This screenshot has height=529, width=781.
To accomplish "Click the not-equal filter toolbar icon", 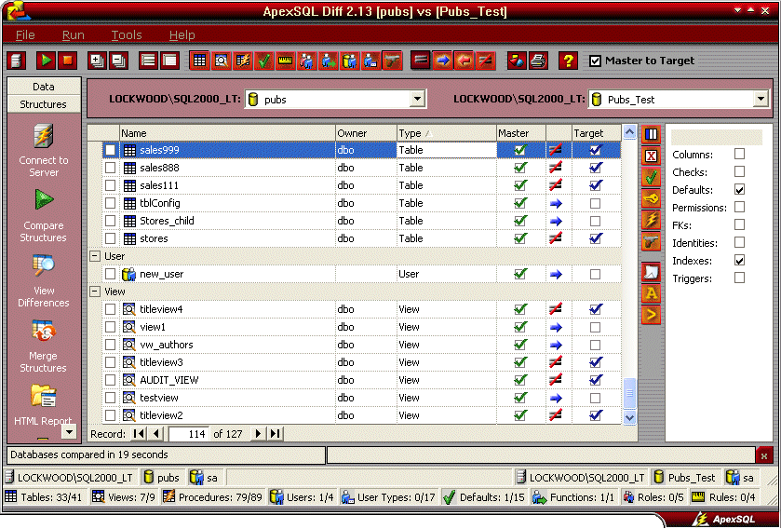I will point(485,61).
